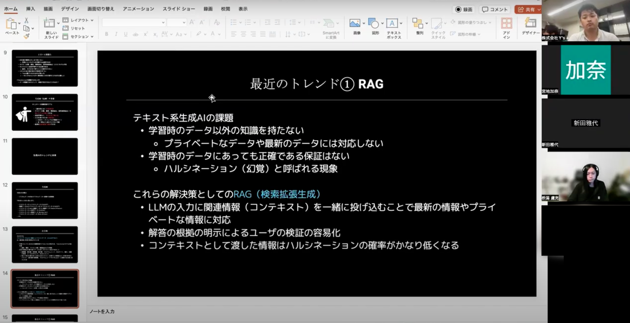Select the Format Painter brush icon

tap(26, 37)
